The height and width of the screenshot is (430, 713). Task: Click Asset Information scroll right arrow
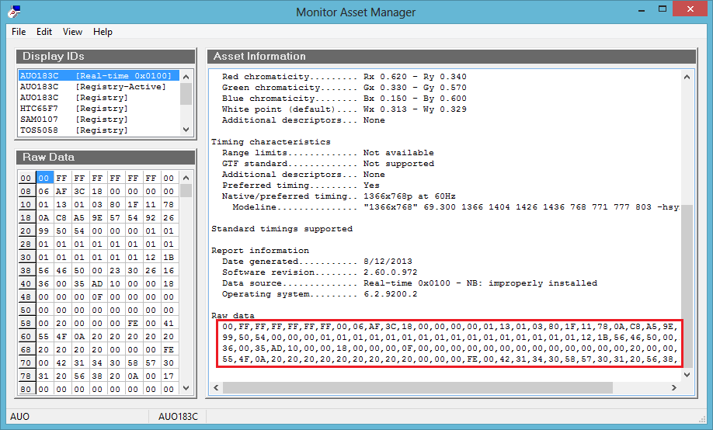coord(674,388)
